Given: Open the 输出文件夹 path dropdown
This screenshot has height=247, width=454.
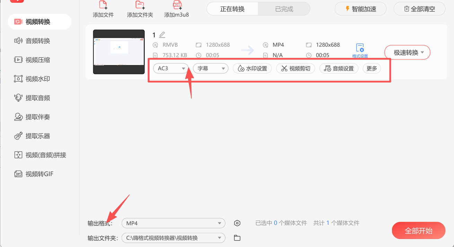Looking at the screenshot, I should [x=173, y=238].
